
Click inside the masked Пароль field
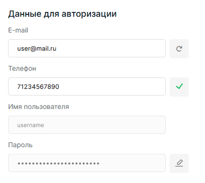coord(87,163)
